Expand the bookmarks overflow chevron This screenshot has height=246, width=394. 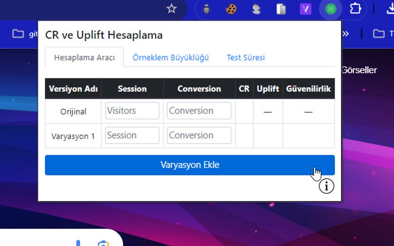[x=345, y=34]
